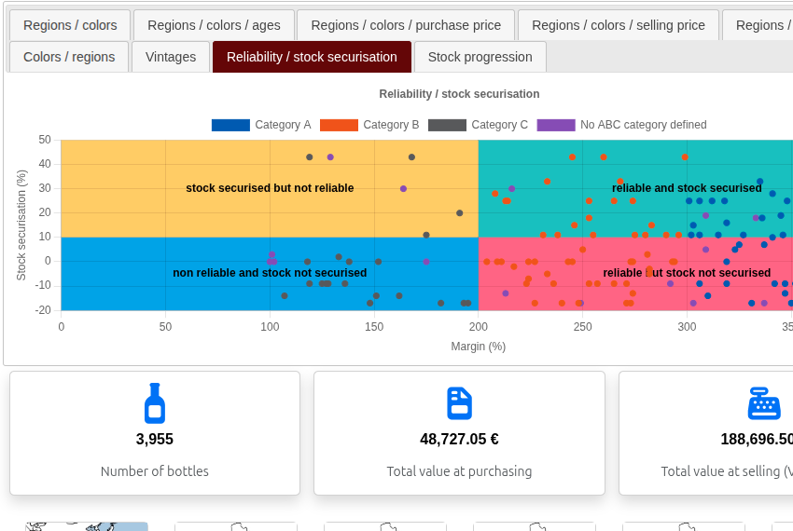Image resolution: width=793 pixels, height=531 pixels.
Task: Open the Regions / colors tab
Action: tap(70, 25)
